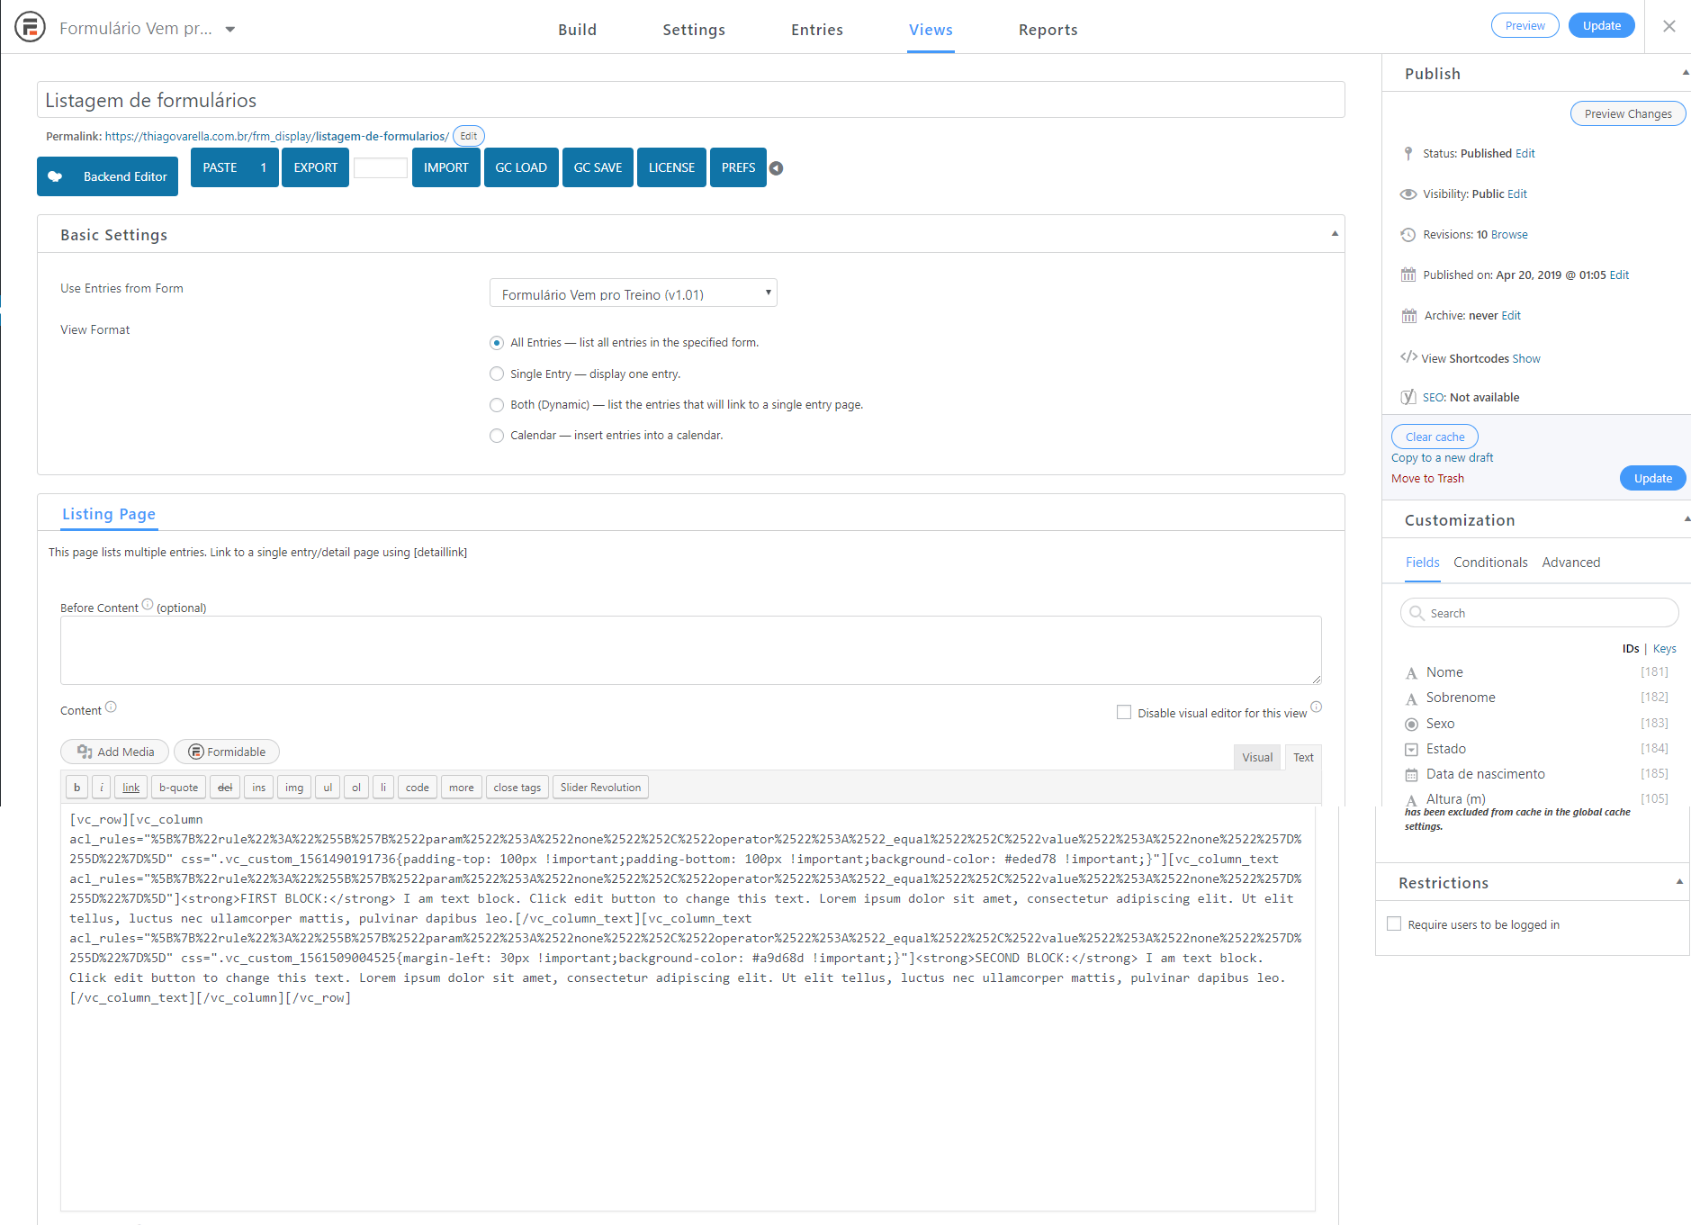Open the form name switcher dropdown arrow
This screenshot has height=1225, width=1691.
click(x=230, y=29)
